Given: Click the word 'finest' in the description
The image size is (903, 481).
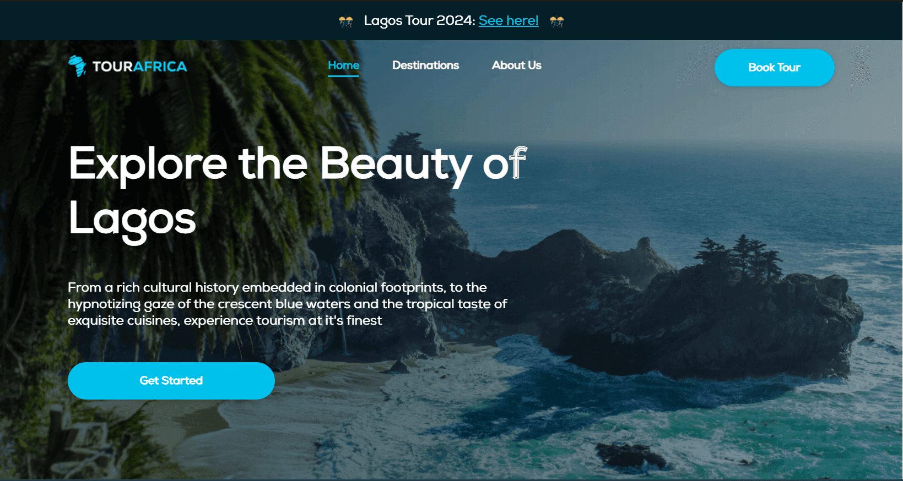Looking at the screenshot, I should [364, 320].
